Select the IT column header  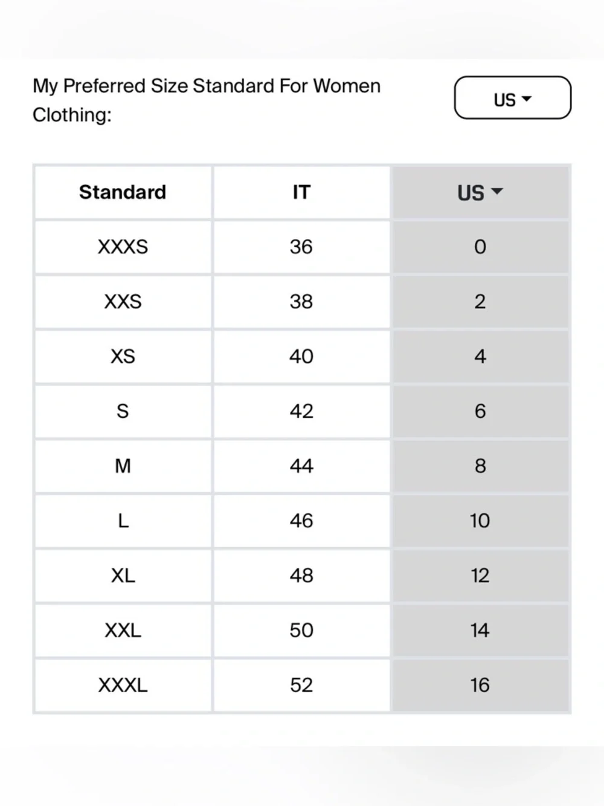coord(301,192)
